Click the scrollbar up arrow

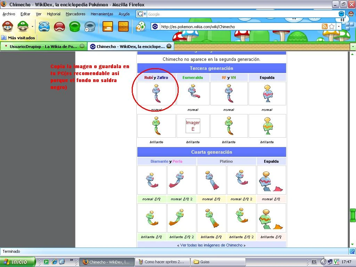tap(353, 54)
